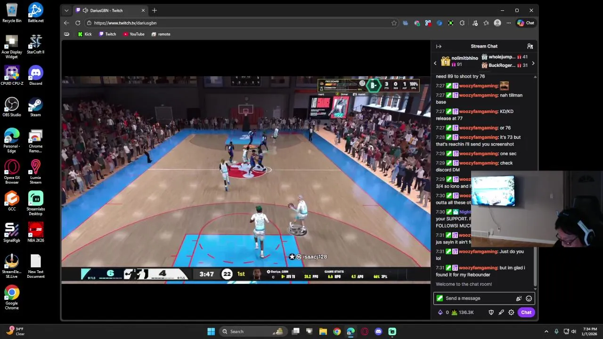Image resolution: width=603 pixels, height=339 pixels.
Task: Open nolimitbhino top gifter entry
Action: click(x=459, y=61)
